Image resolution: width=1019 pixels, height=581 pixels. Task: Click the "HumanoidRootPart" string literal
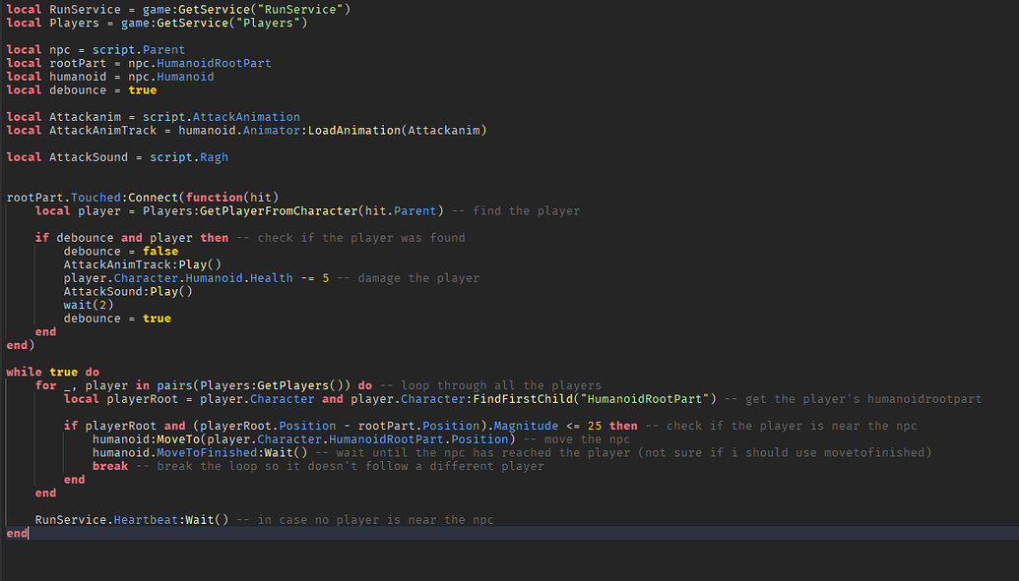645,398
